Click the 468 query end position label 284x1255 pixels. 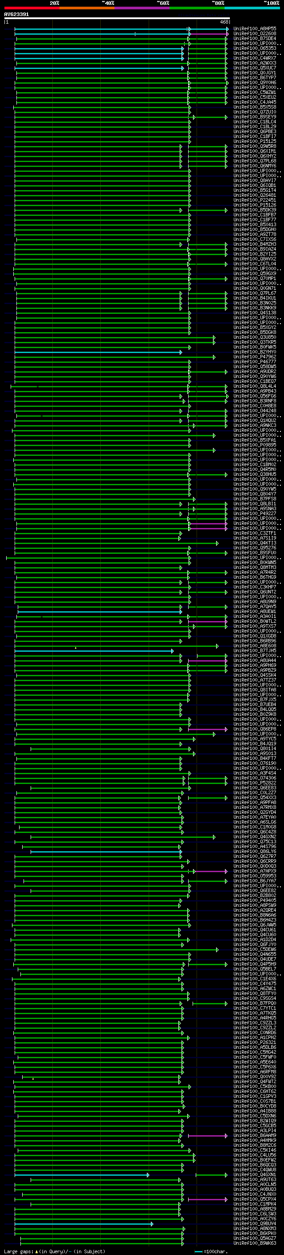point(224,22)
